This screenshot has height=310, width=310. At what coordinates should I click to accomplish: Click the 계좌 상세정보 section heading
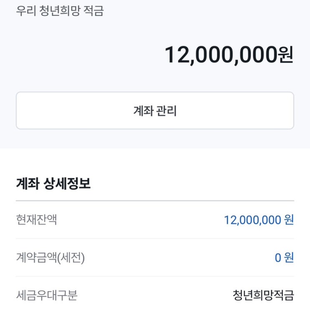pyautogui.click(x=53, y=184)
